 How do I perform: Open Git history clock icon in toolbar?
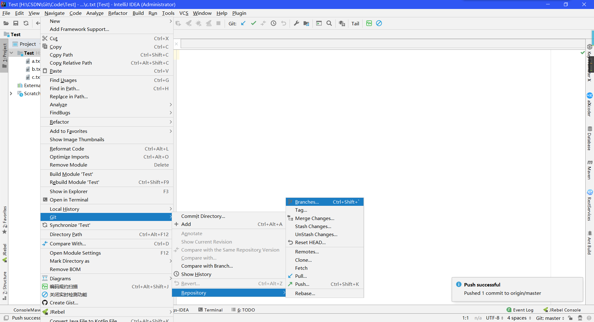tap(273, 23)
